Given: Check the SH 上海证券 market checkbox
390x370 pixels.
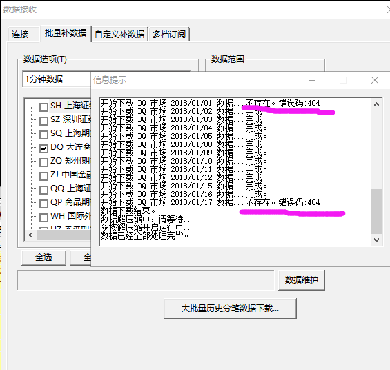Looking at the screenshot, I should tap(43, 107).
